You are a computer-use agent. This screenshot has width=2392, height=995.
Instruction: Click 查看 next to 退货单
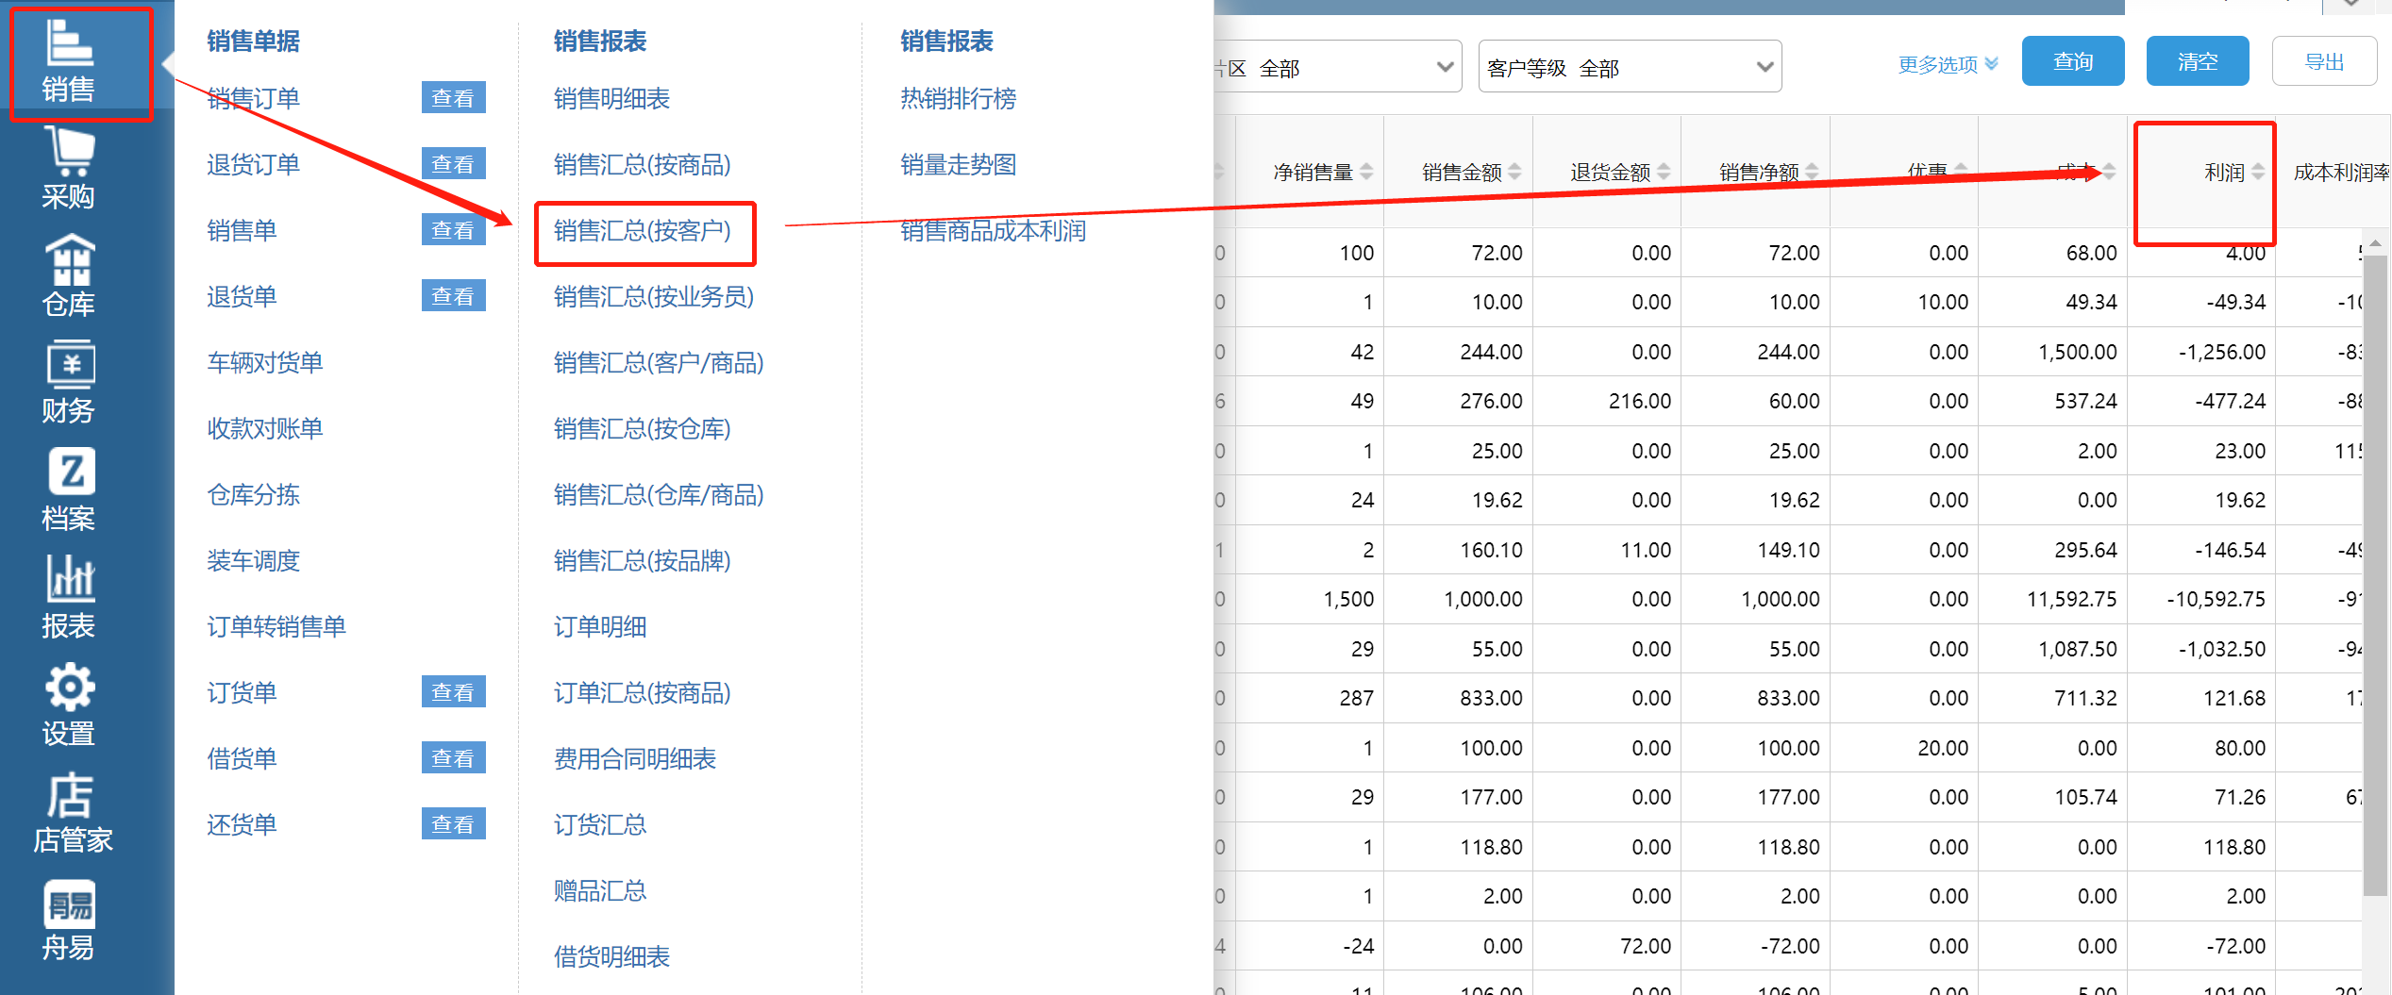(453, 296)
